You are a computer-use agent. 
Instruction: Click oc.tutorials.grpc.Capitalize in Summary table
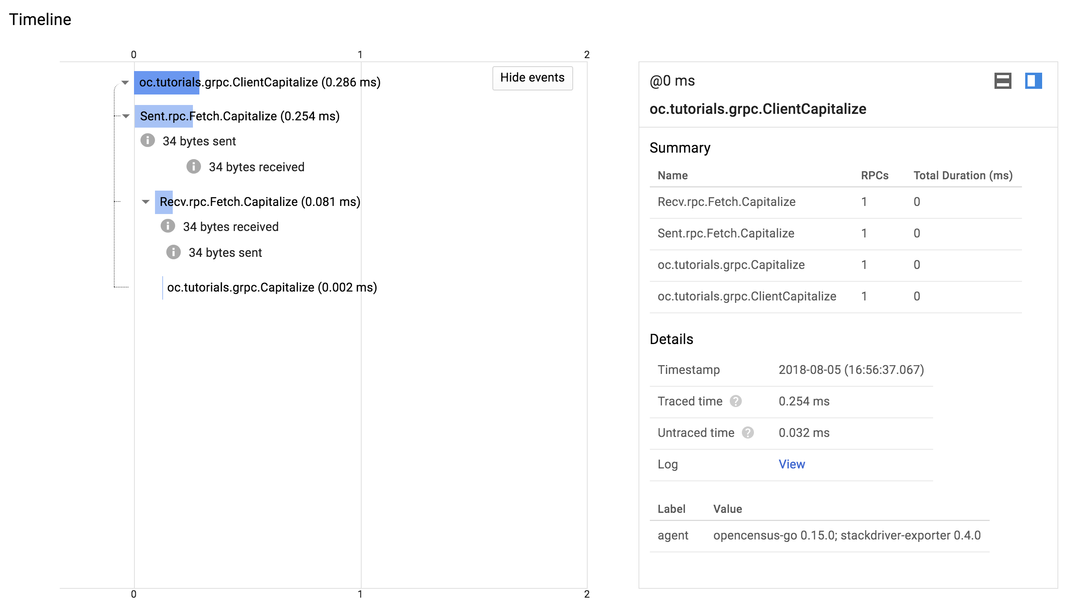731,265
